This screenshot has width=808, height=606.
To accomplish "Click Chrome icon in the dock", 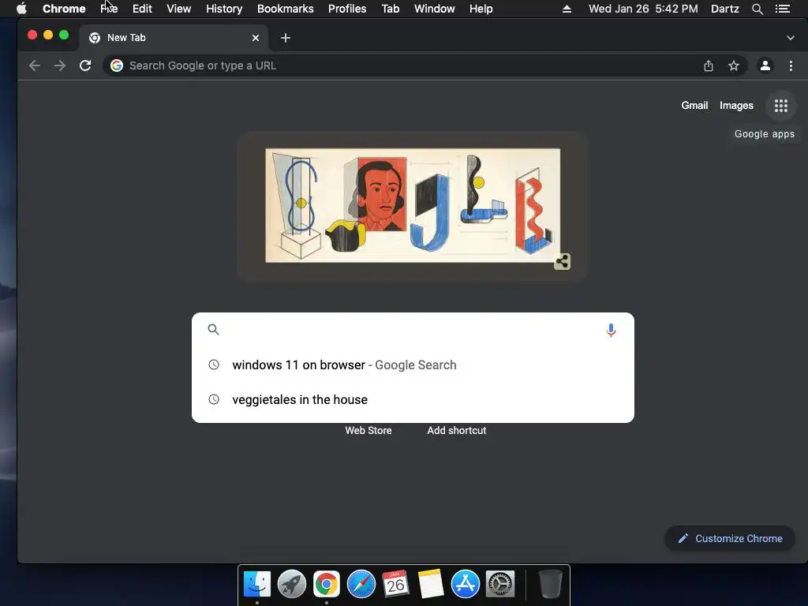I will (327, 584).
